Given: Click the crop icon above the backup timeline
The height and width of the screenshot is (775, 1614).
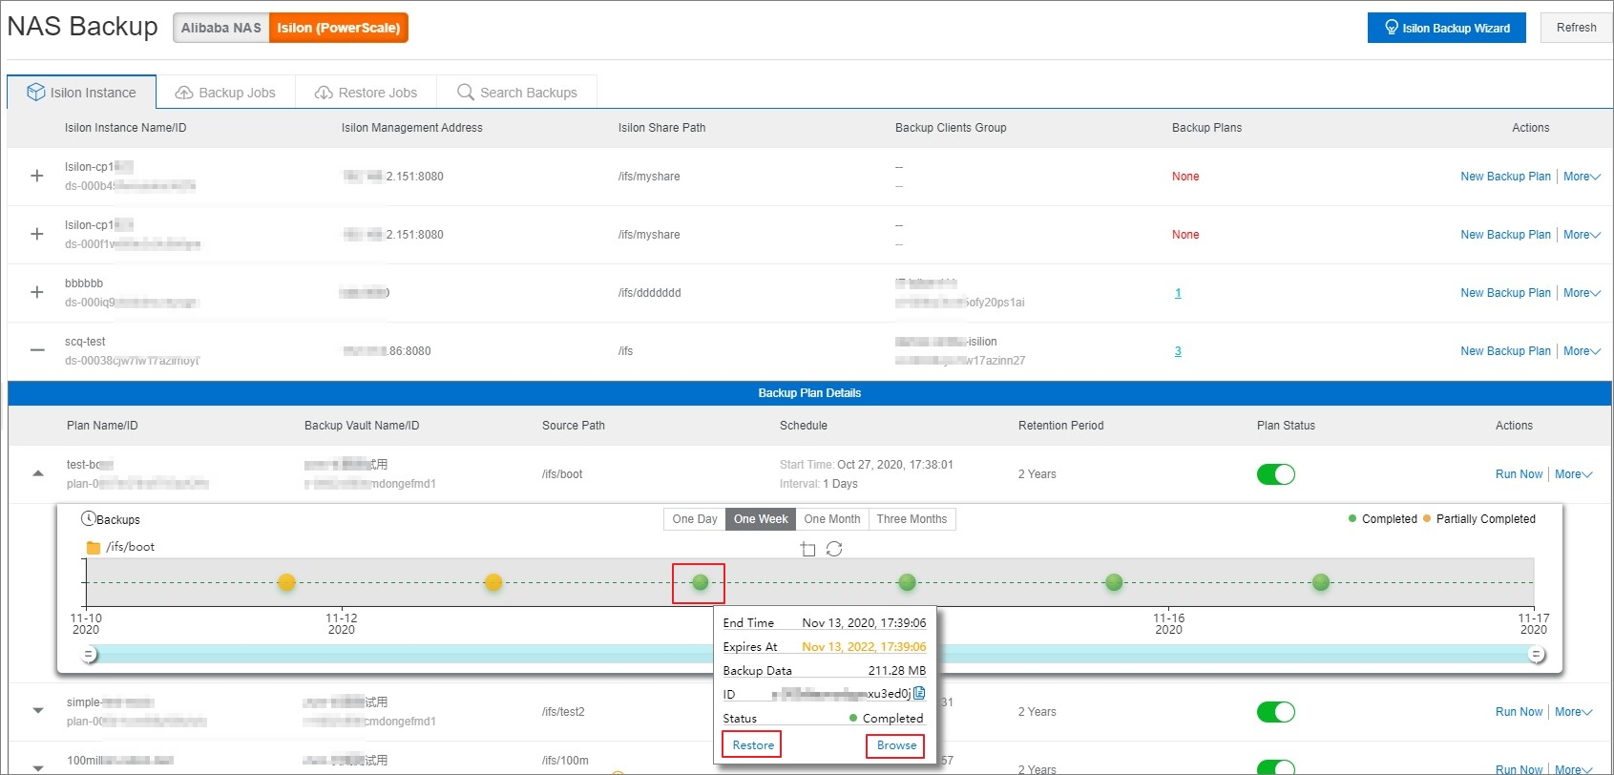Looking at the screenshot, I should point(808,549).
